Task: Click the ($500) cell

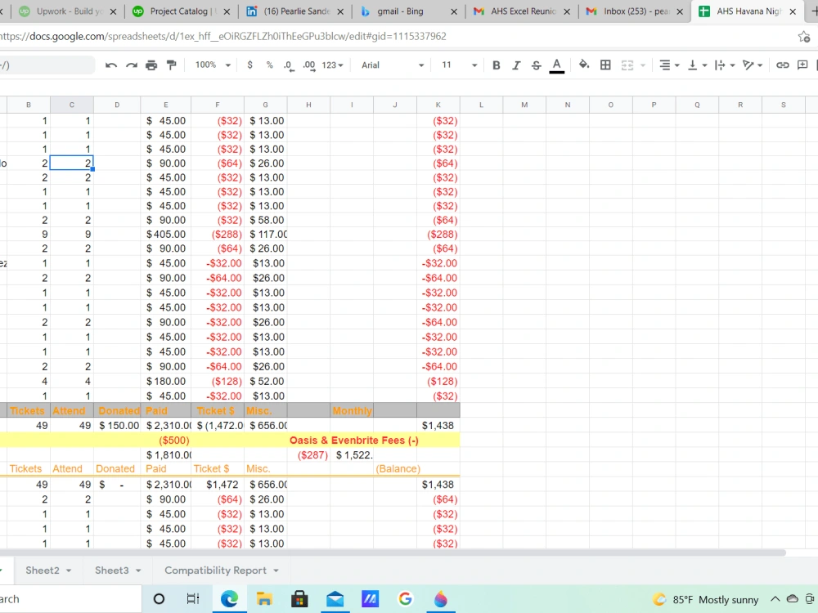Action: pyautogui.click(x=166, y=441)
